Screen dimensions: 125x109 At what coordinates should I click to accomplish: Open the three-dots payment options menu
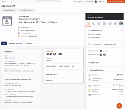coord(73,66)
